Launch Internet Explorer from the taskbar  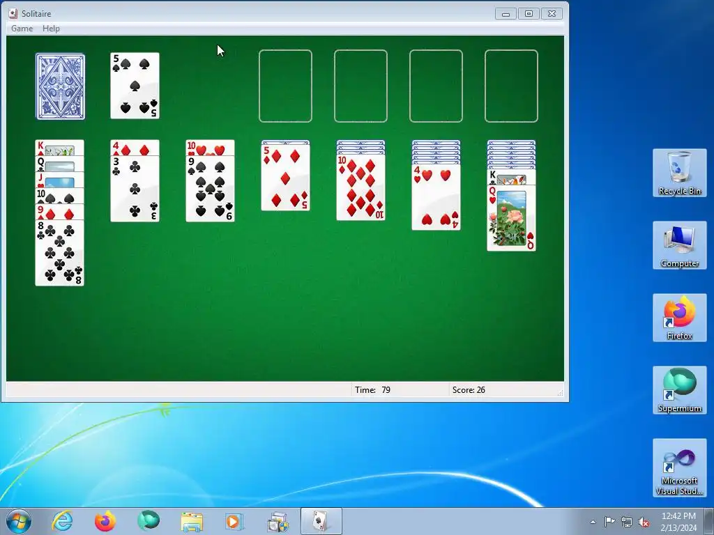(62, 521)
